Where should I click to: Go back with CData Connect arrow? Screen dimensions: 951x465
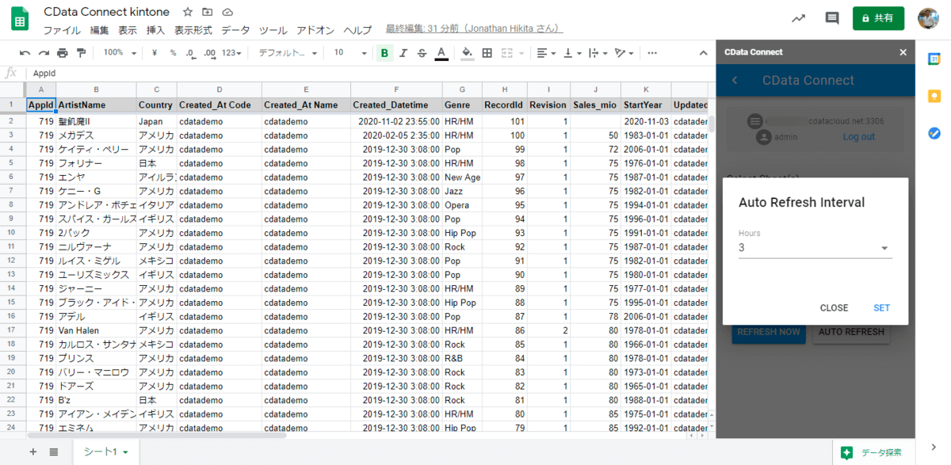(735, 80)
